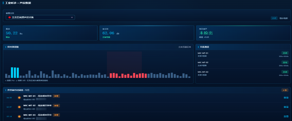Select the MIC-MT-03 channel row
This screenshot has height=121, width=292.
tap(243, 73)
